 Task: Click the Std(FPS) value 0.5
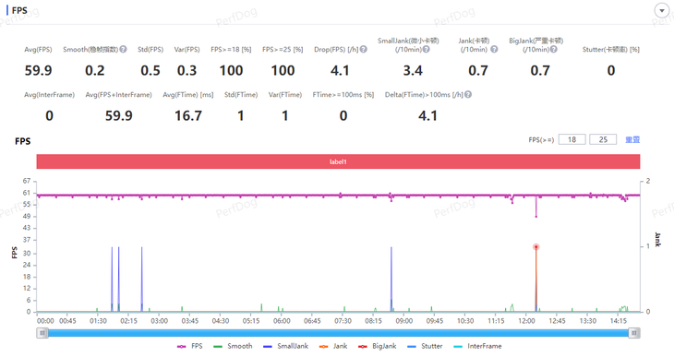(x=150, y=70)
